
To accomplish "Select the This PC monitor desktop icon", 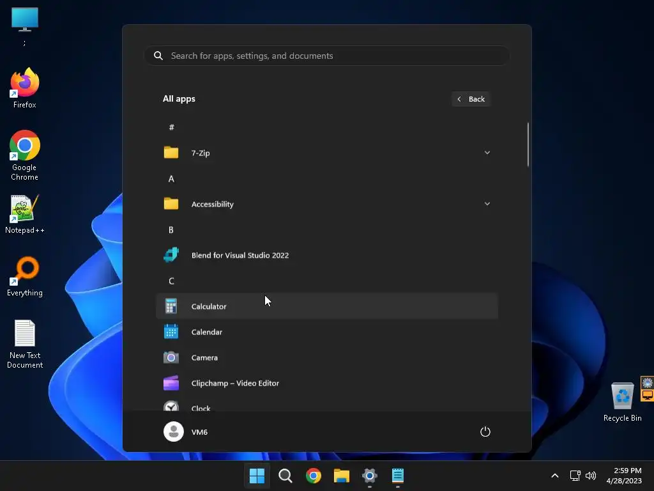I will 25,20.
